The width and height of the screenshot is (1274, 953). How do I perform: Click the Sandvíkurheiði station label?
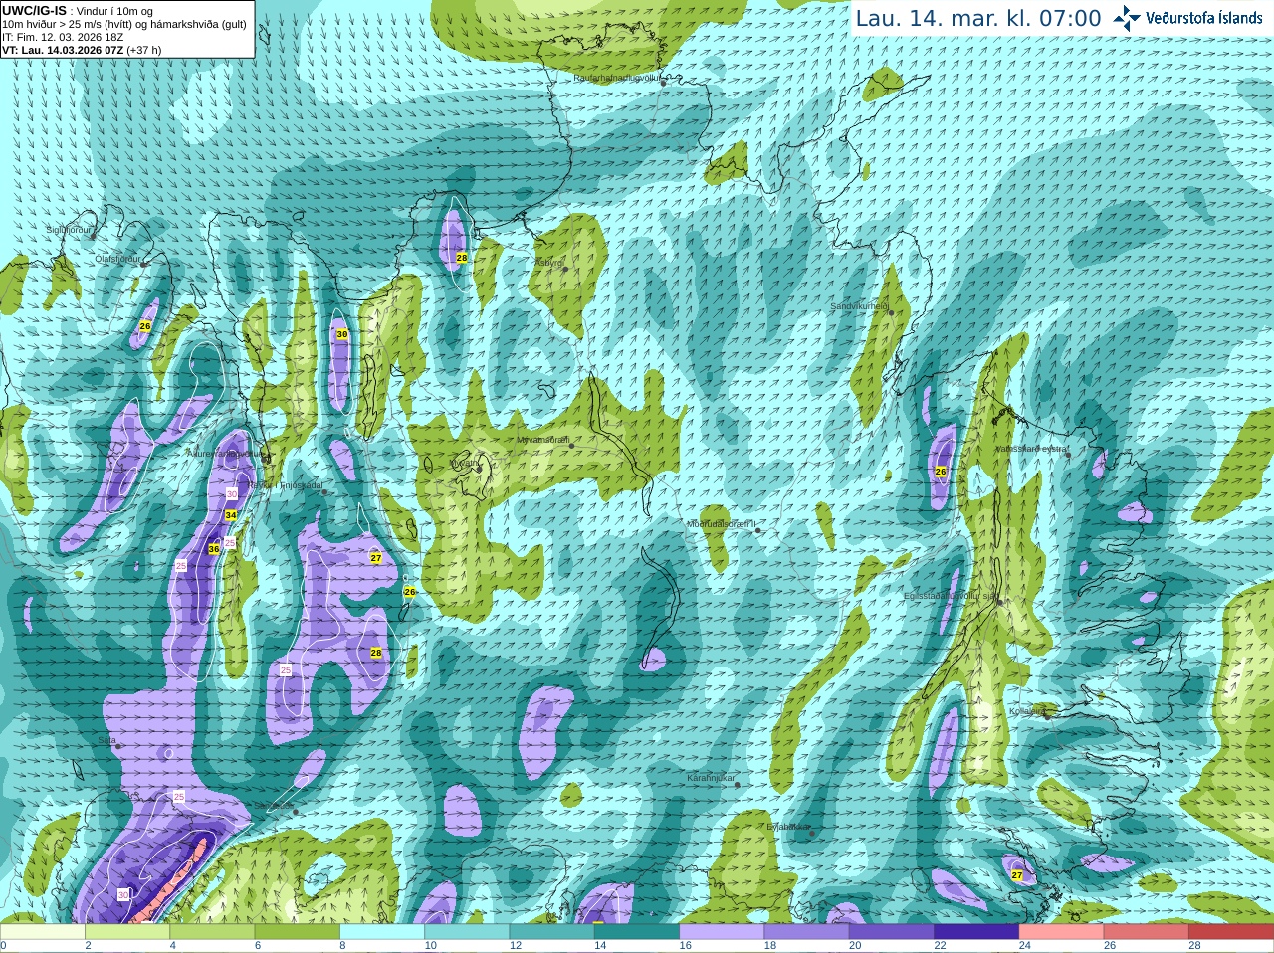tap(860, 306)
